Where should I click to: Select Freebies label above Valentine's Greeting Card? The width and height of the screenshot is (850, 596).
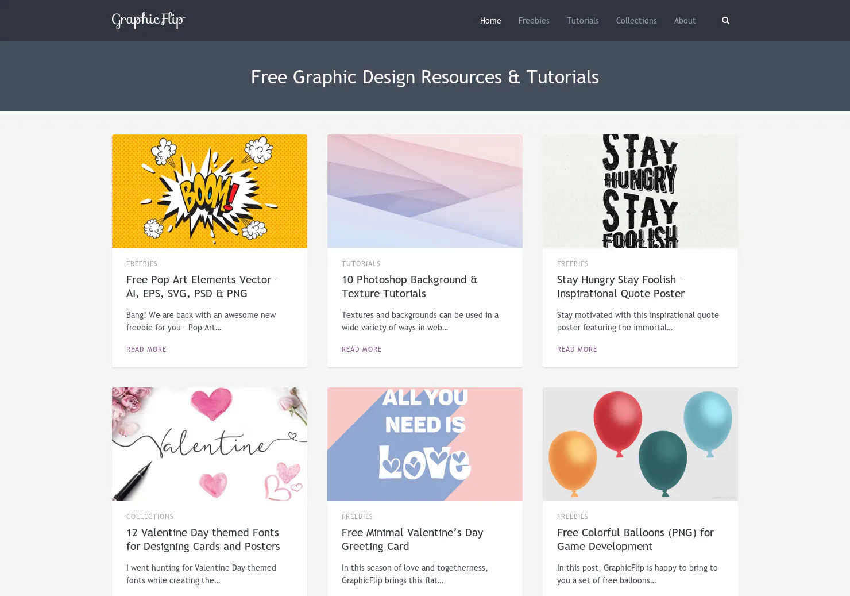point(357,517)
